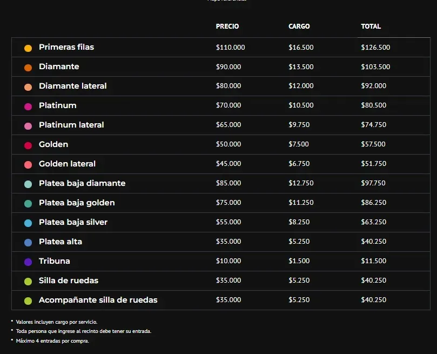
Task: Click the CARGO column header
Action: pos(299,26)
